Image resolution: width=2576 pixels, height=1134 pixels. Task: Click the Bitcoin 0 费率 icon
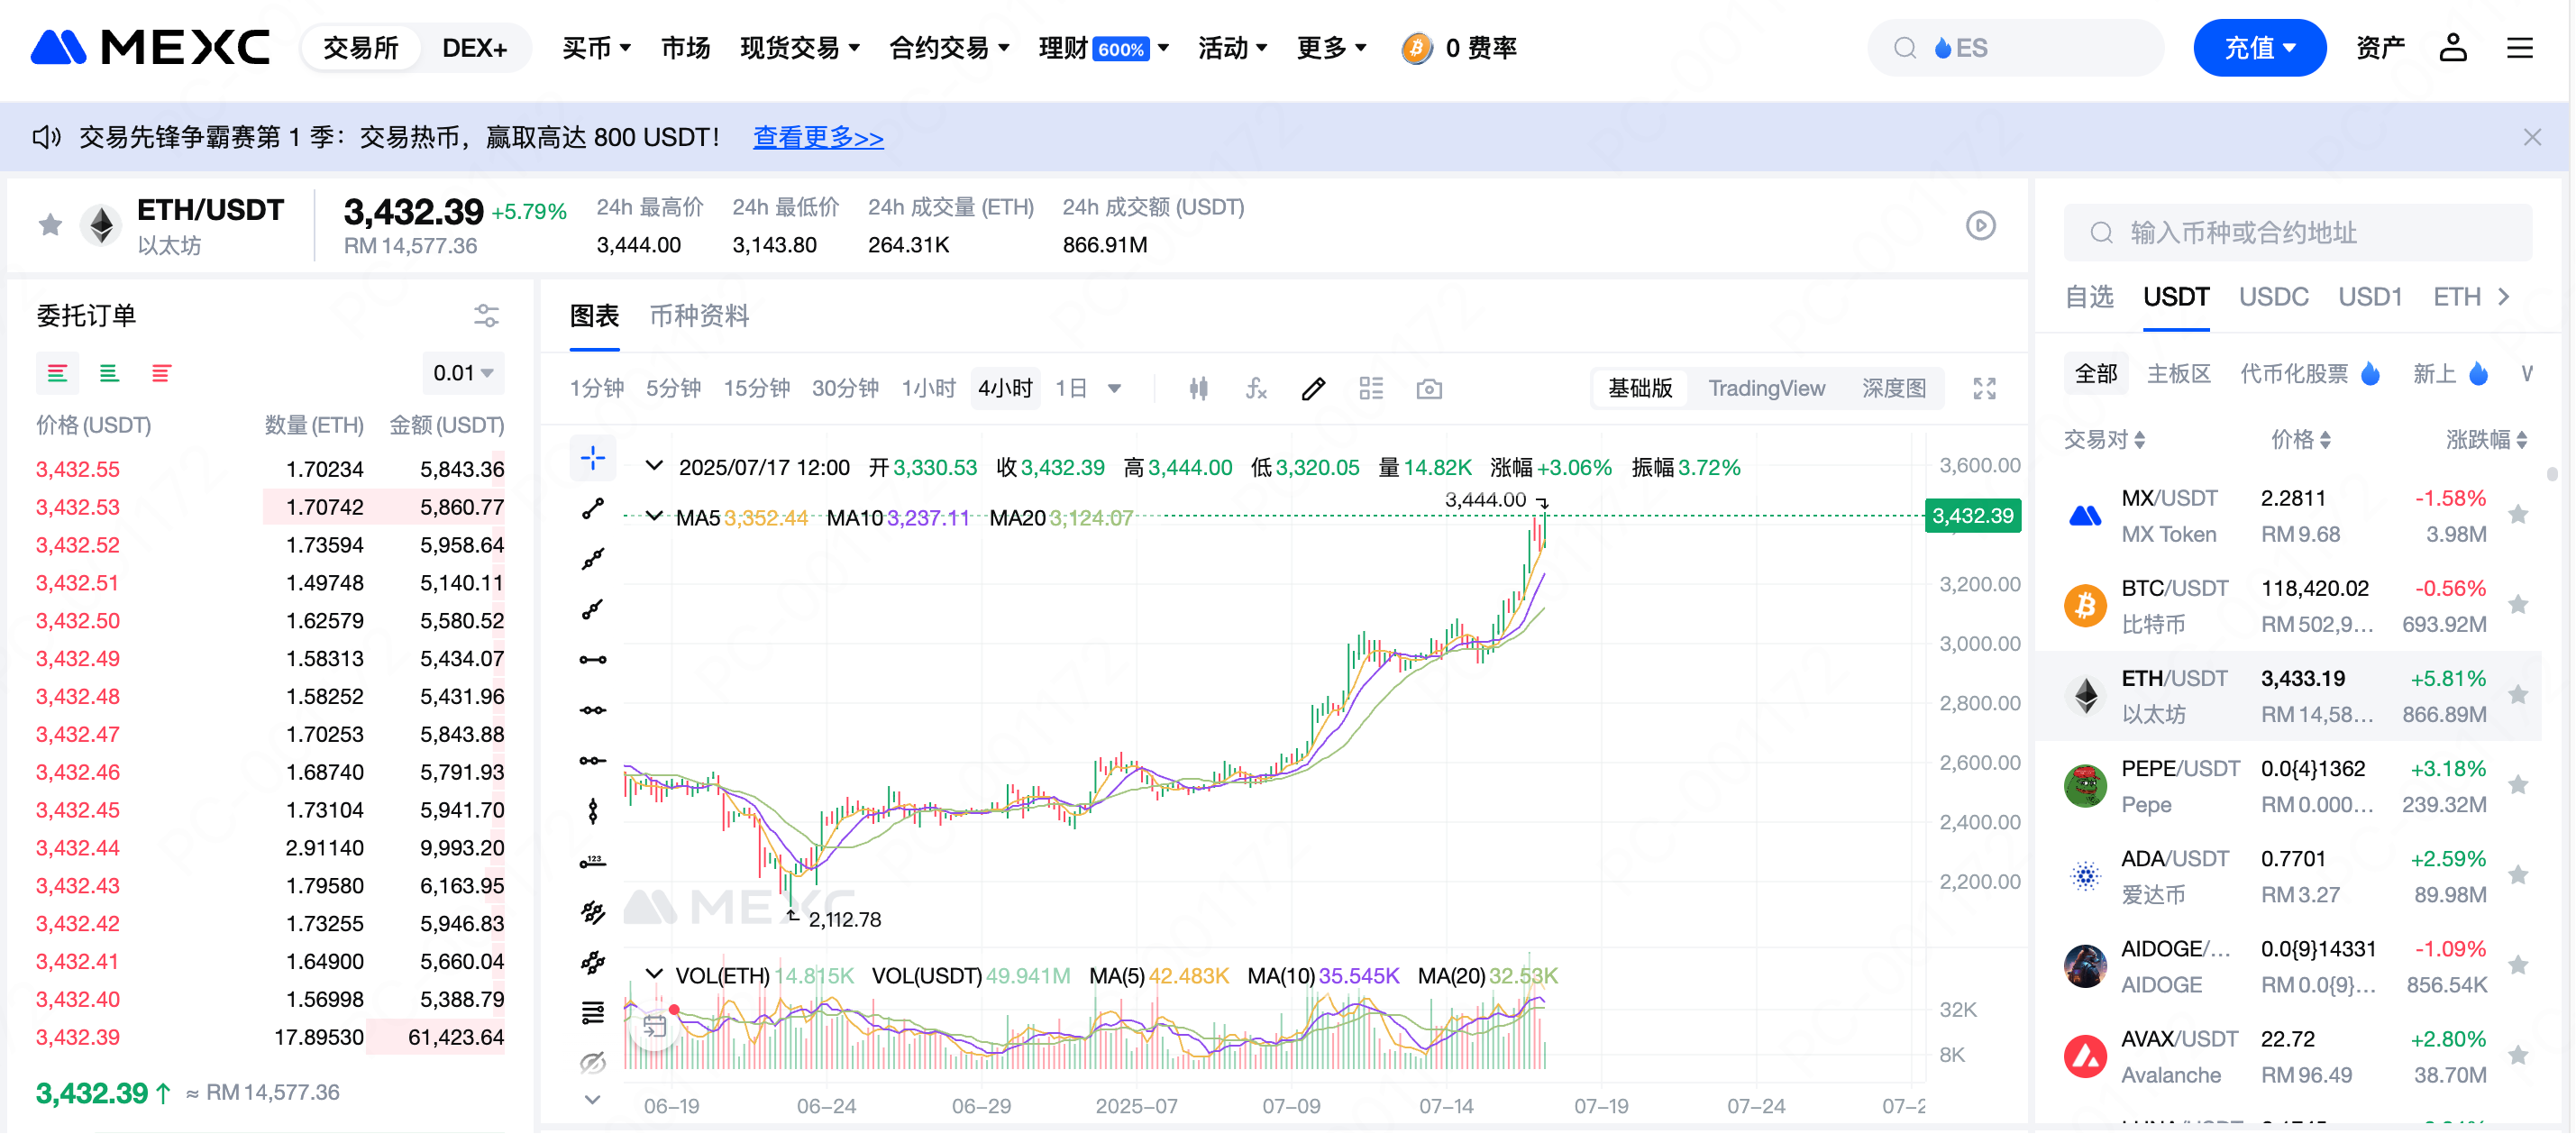1416,48
